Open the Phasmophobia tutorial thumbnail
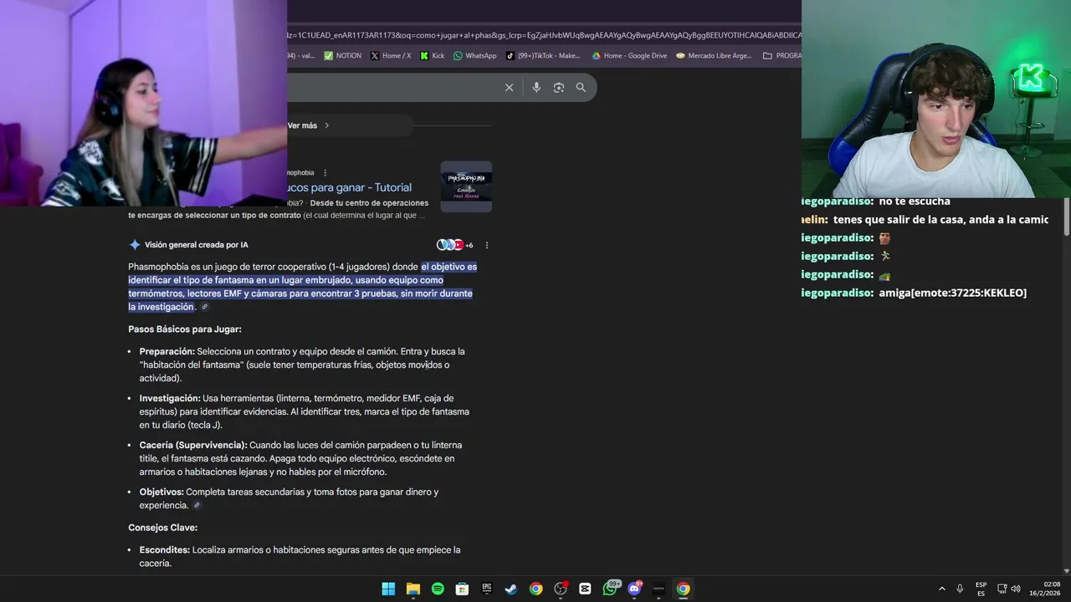The height and width of the screenshot is (602, 1071). coord(466,186)
